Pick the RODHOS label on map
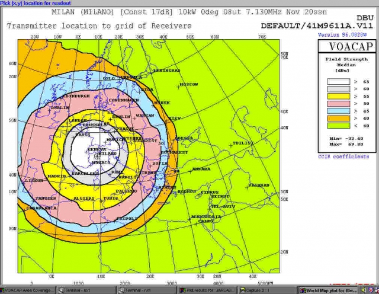Viewport: 379px width, 294px height. pyautogui.click(x=187, y=191)
